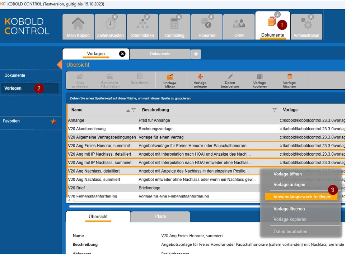Collapse the sidebar with the orange arrow
346x255 pixels.
(x=59, y=65)
